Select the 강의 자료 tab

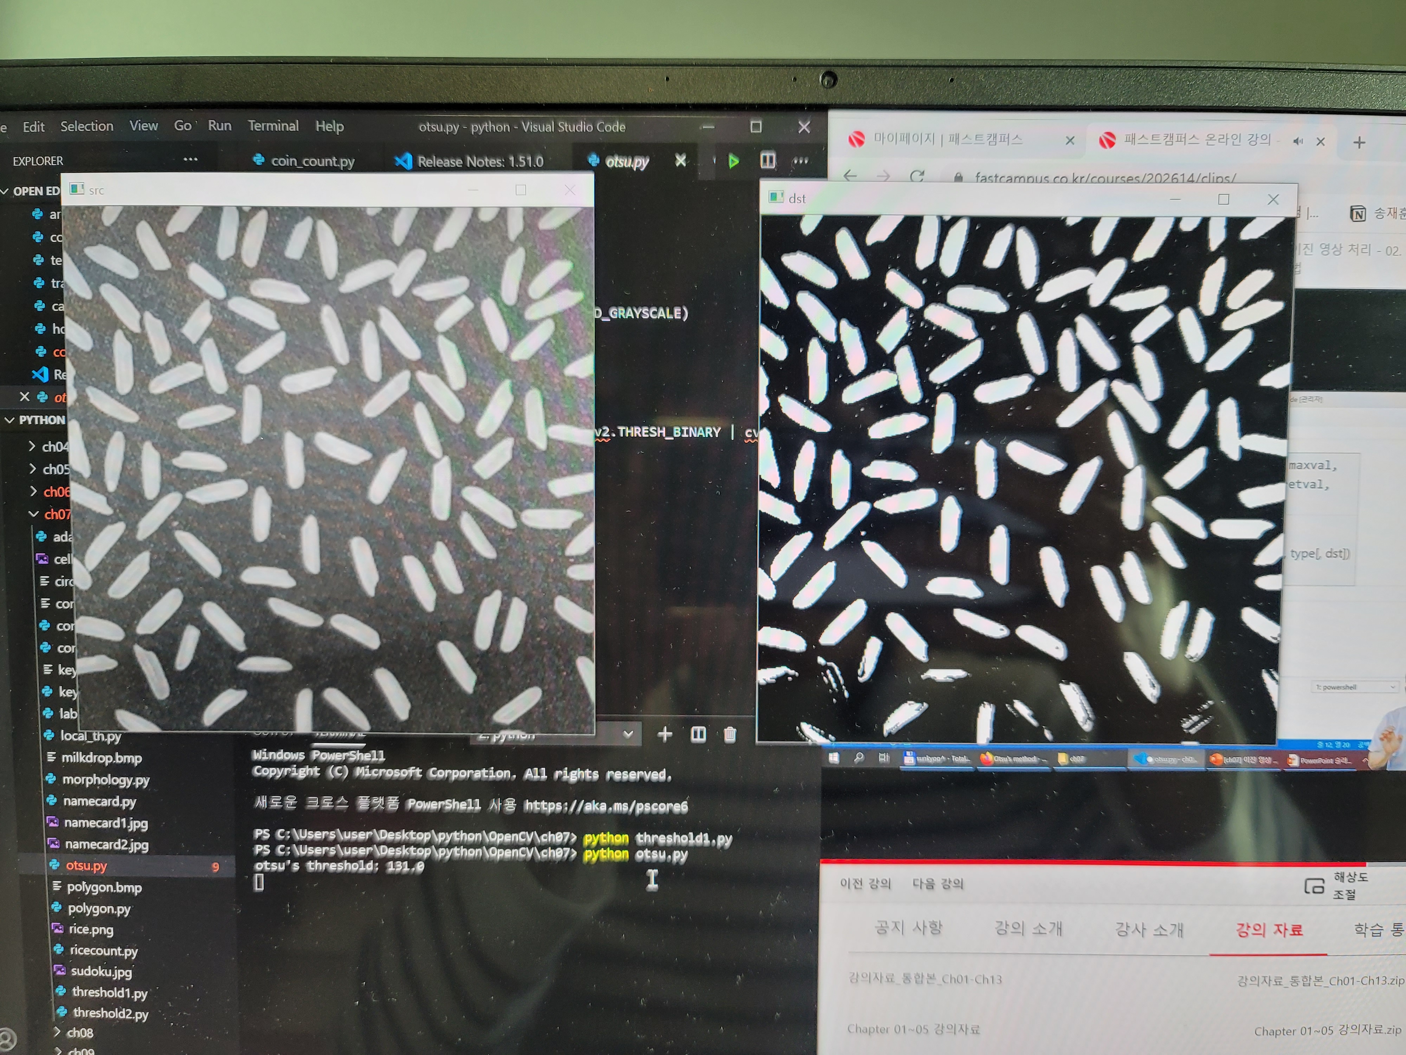pyautogui.click(x=1269, y=930)
